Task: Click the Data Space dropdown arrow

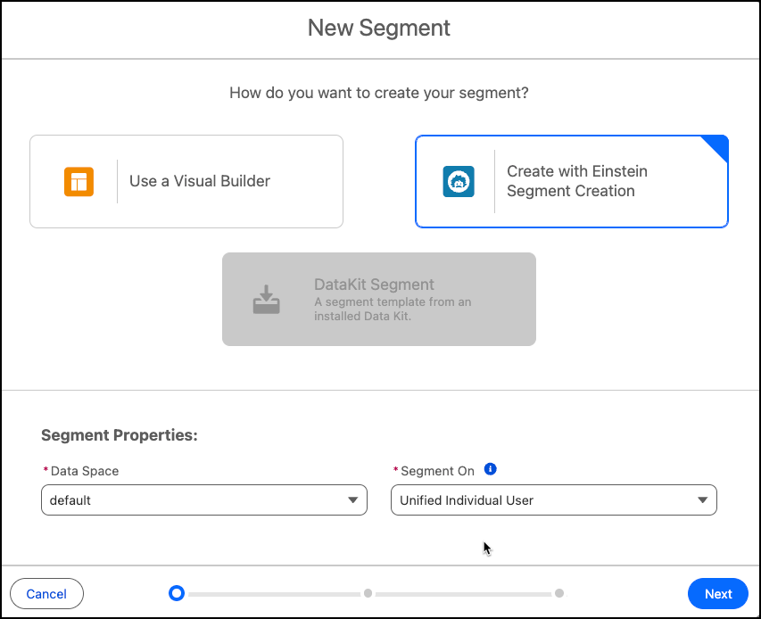Action: click(x=352, y=500)
